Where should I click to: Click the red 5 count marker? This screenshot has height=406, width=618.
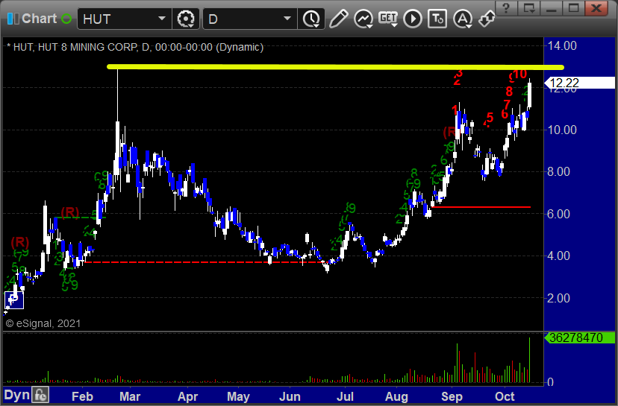tap(490, 117)
